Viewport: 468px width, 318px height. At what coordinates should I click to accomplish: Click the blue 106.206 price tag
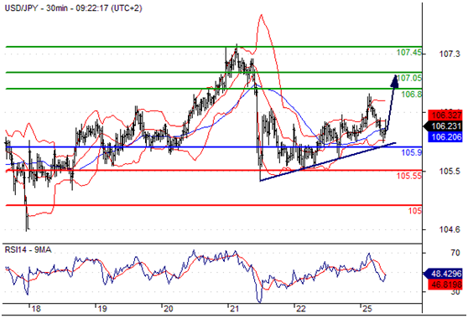pyautogui.click(x=445, y=136)
